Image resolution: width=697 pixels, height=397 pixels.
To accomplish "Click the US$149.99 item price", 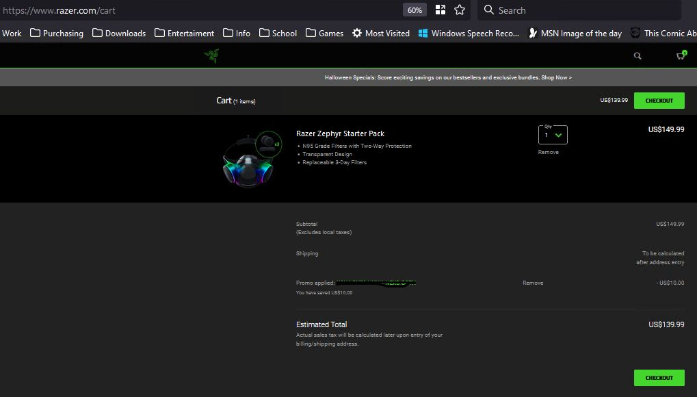I will [x=666, y=129].
